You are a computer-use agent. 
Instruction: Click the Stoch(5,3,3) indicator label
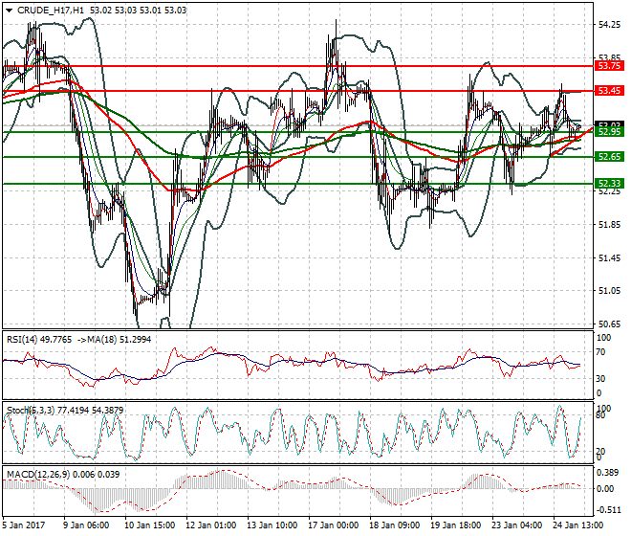click(x=31, y=411)
